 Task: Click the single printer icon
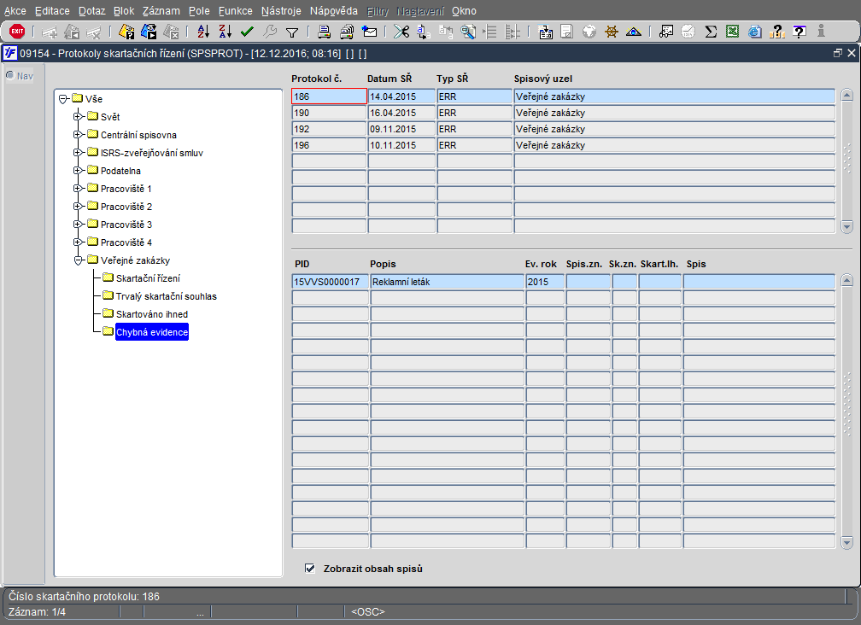pyautogui.click(x=325, y=32)
